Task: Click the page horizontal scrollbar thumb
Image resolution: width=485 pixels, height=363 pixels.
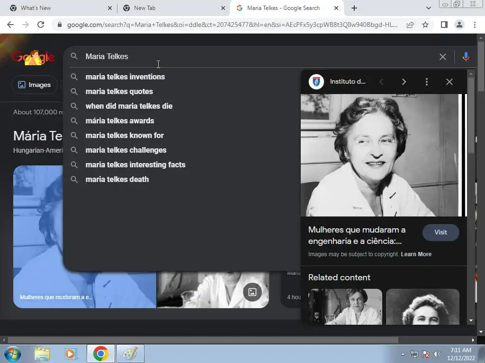Action: [203, 340]
